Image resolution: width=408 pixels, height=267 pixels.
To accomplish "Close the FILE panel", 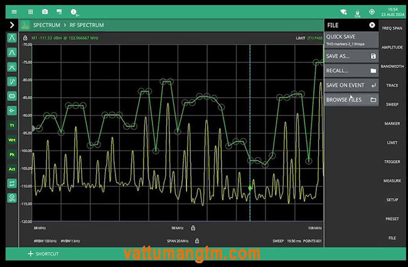I will click(x=372, y=25).
